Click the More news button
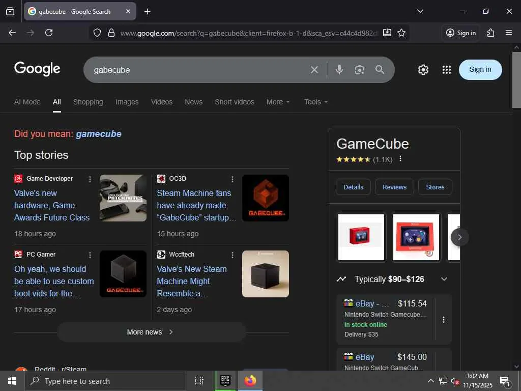 pyautogui.click(x=151, y=332)
